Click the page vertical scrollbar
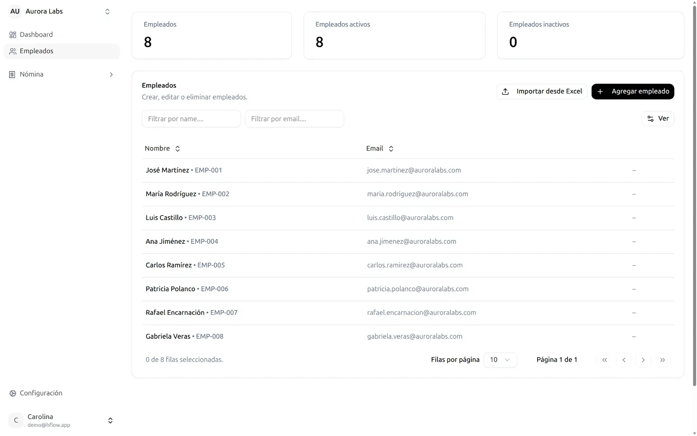Screen dimensions: 697x436 pos(694,196)
